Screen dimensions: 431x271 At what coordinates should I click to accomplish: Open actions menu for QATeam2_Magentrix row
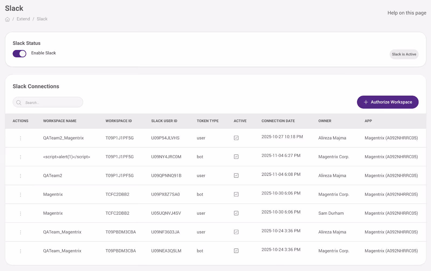tap(20, 138)
